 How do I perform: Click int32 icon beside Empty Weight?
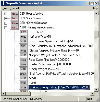pos(23,69)
